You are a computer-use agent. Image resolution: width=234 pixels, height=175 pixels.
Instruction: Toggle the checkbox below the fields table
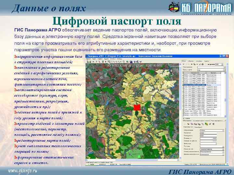[x=184, y=118]
